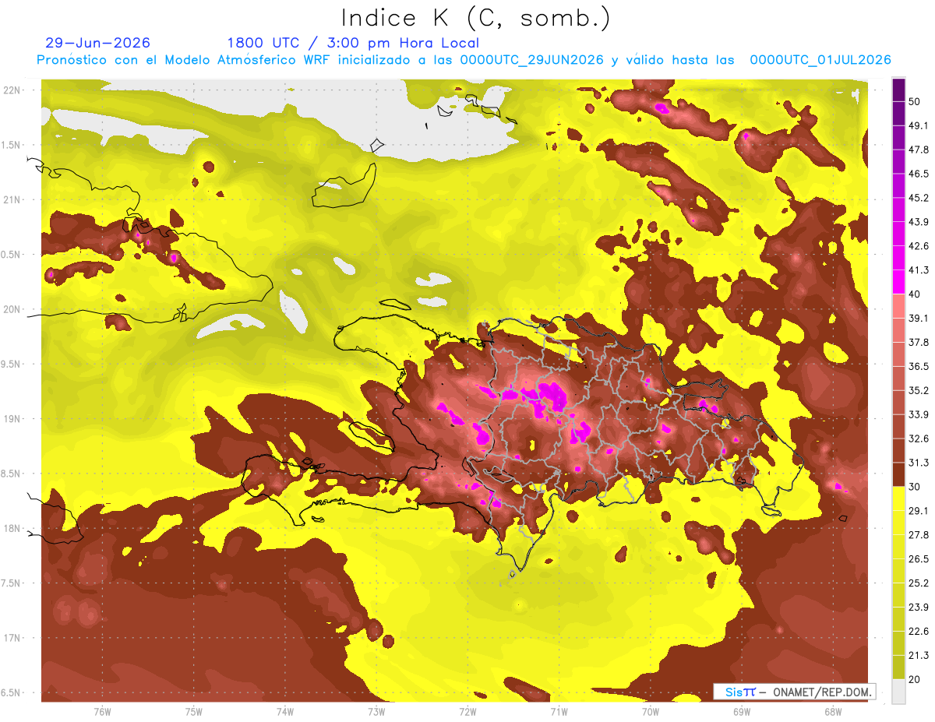The image size is (935, 722).
Task: Click the "30" color scale value
Action: coord(916,487)
